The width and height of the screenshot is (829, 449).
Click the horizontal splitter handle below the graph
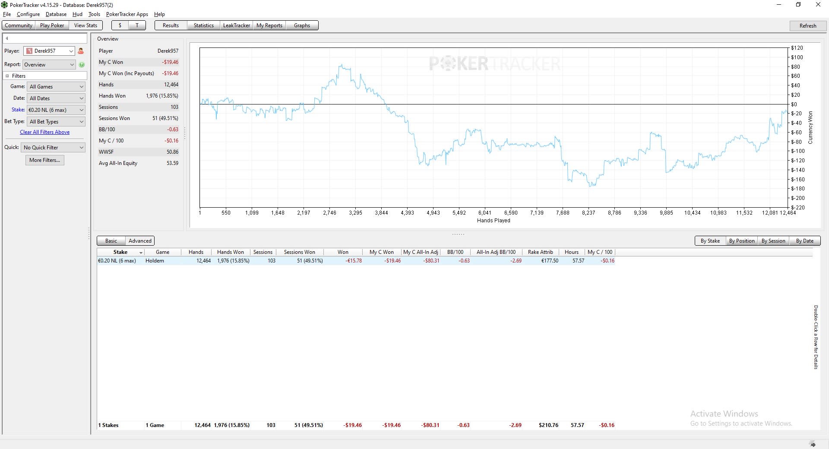(458, 234)
